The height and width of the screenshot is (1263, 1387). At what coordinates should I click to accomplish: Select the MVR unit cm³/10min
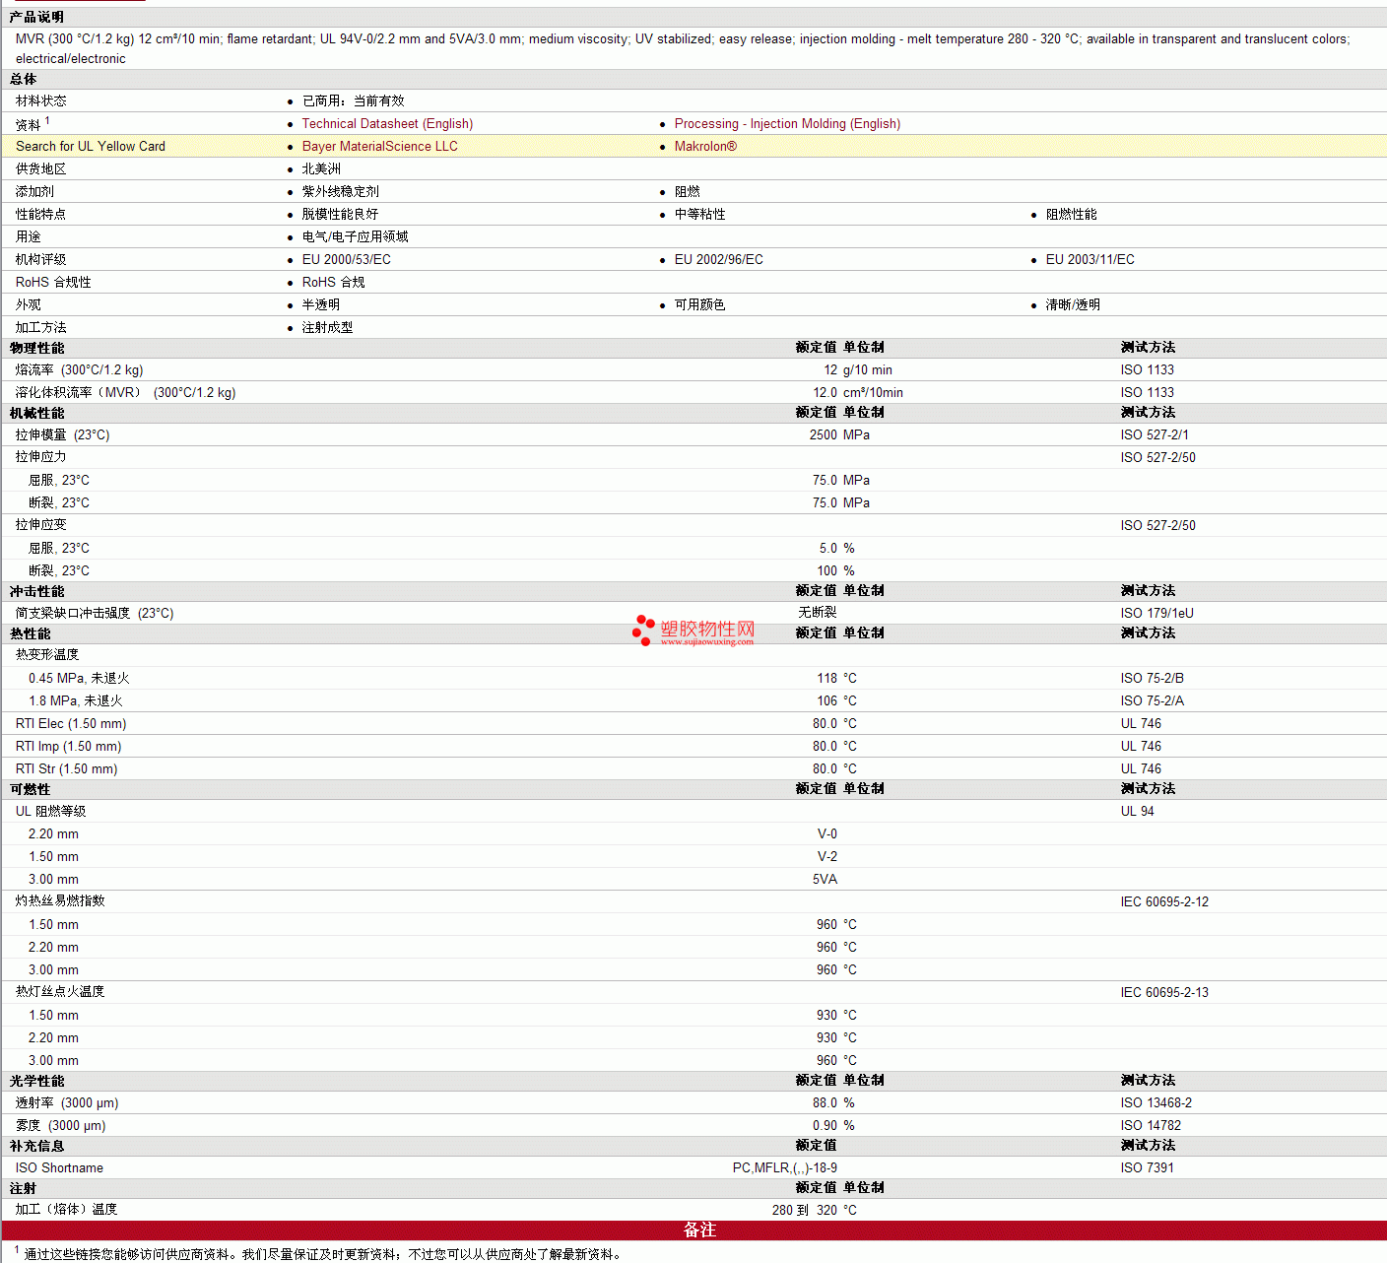(873, 393)
